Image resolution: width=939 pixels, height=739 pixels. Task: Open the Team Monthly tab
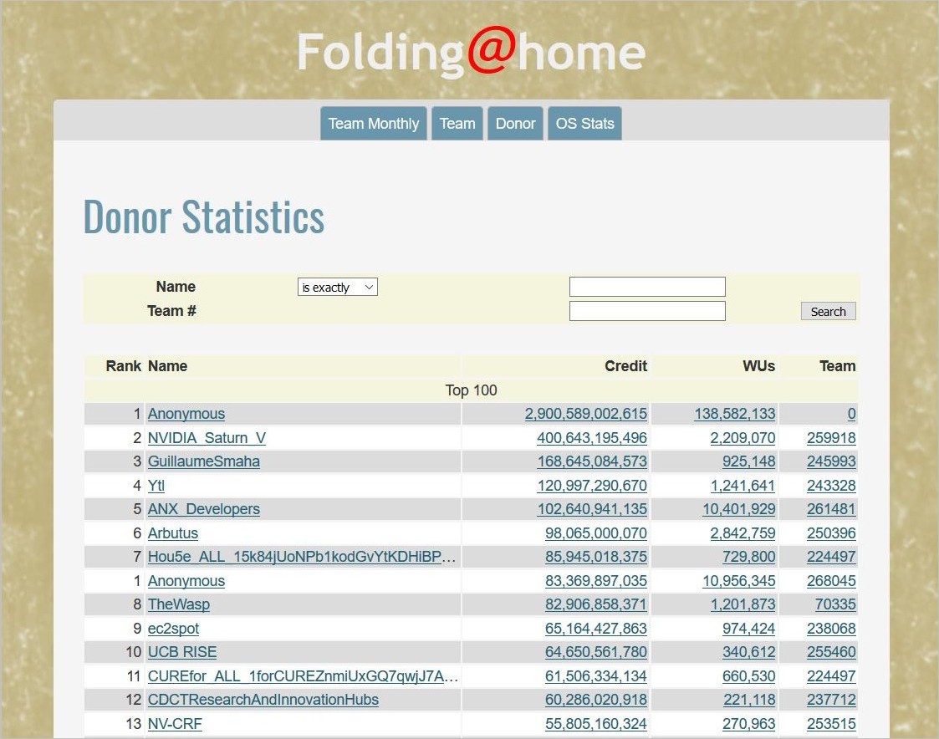[x=373, y=124]
